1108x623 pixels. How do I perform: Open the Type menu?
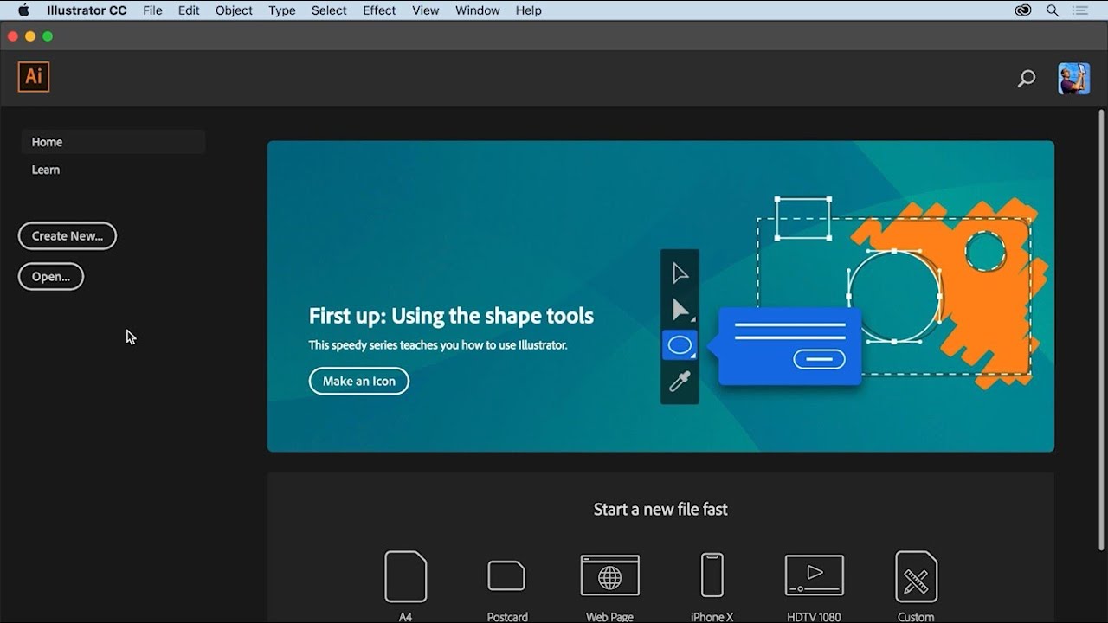(x=282, y=10)
